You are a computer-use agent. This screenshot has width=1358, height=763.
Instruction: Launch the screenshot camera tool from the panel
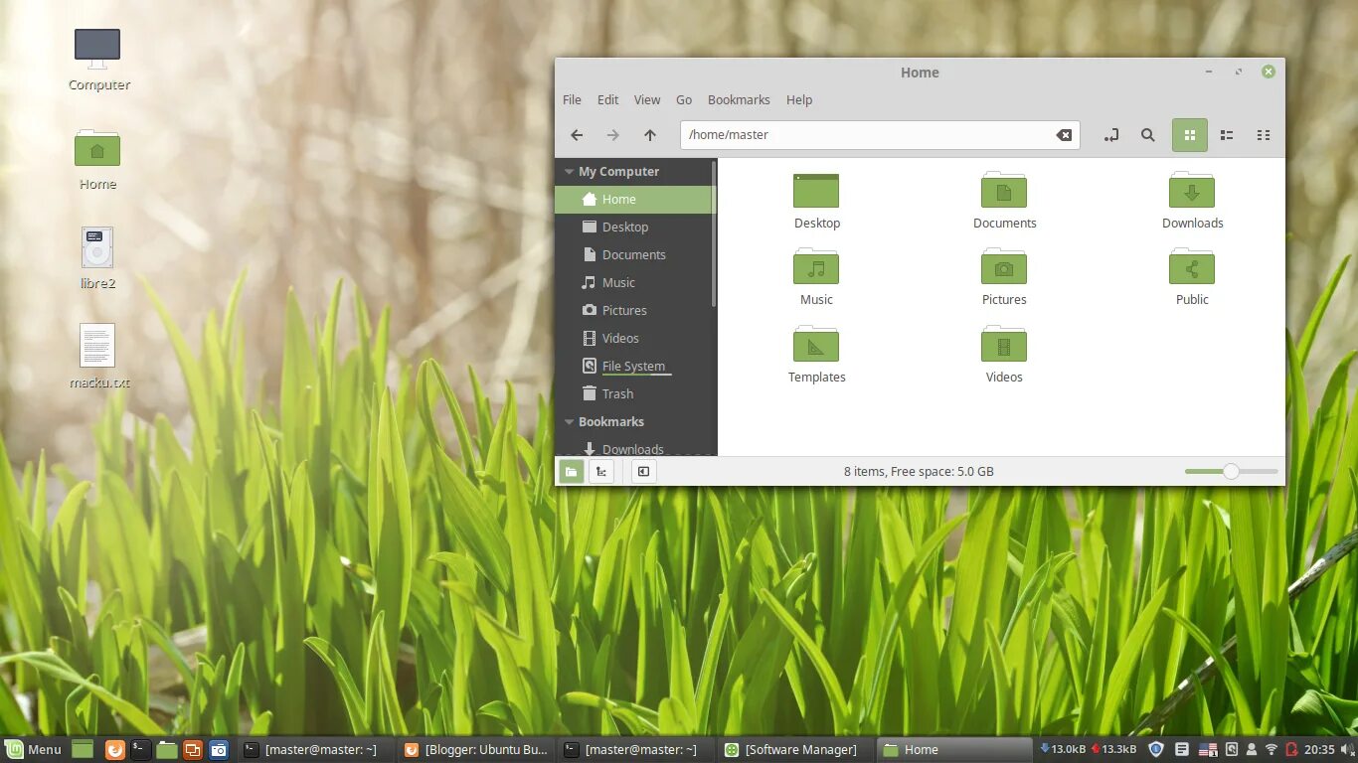pyautogui.click(x=219, y=749)
